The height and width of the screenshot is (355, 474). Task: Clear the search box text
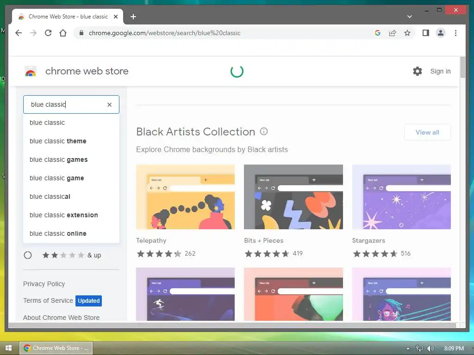click(109, 104)
